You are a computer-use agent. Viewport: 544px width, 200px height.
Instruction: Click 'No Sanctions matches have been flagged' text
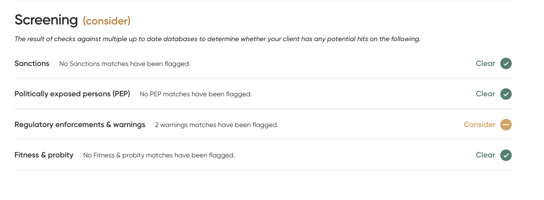point(125,64)
